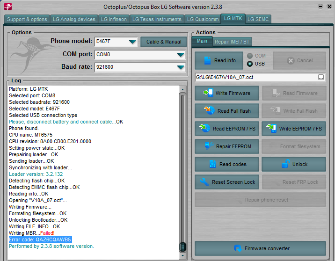This screenshot has height=261, width=335.
Task: Click log scrollbar up arrow
Action: tap(182, 89)
